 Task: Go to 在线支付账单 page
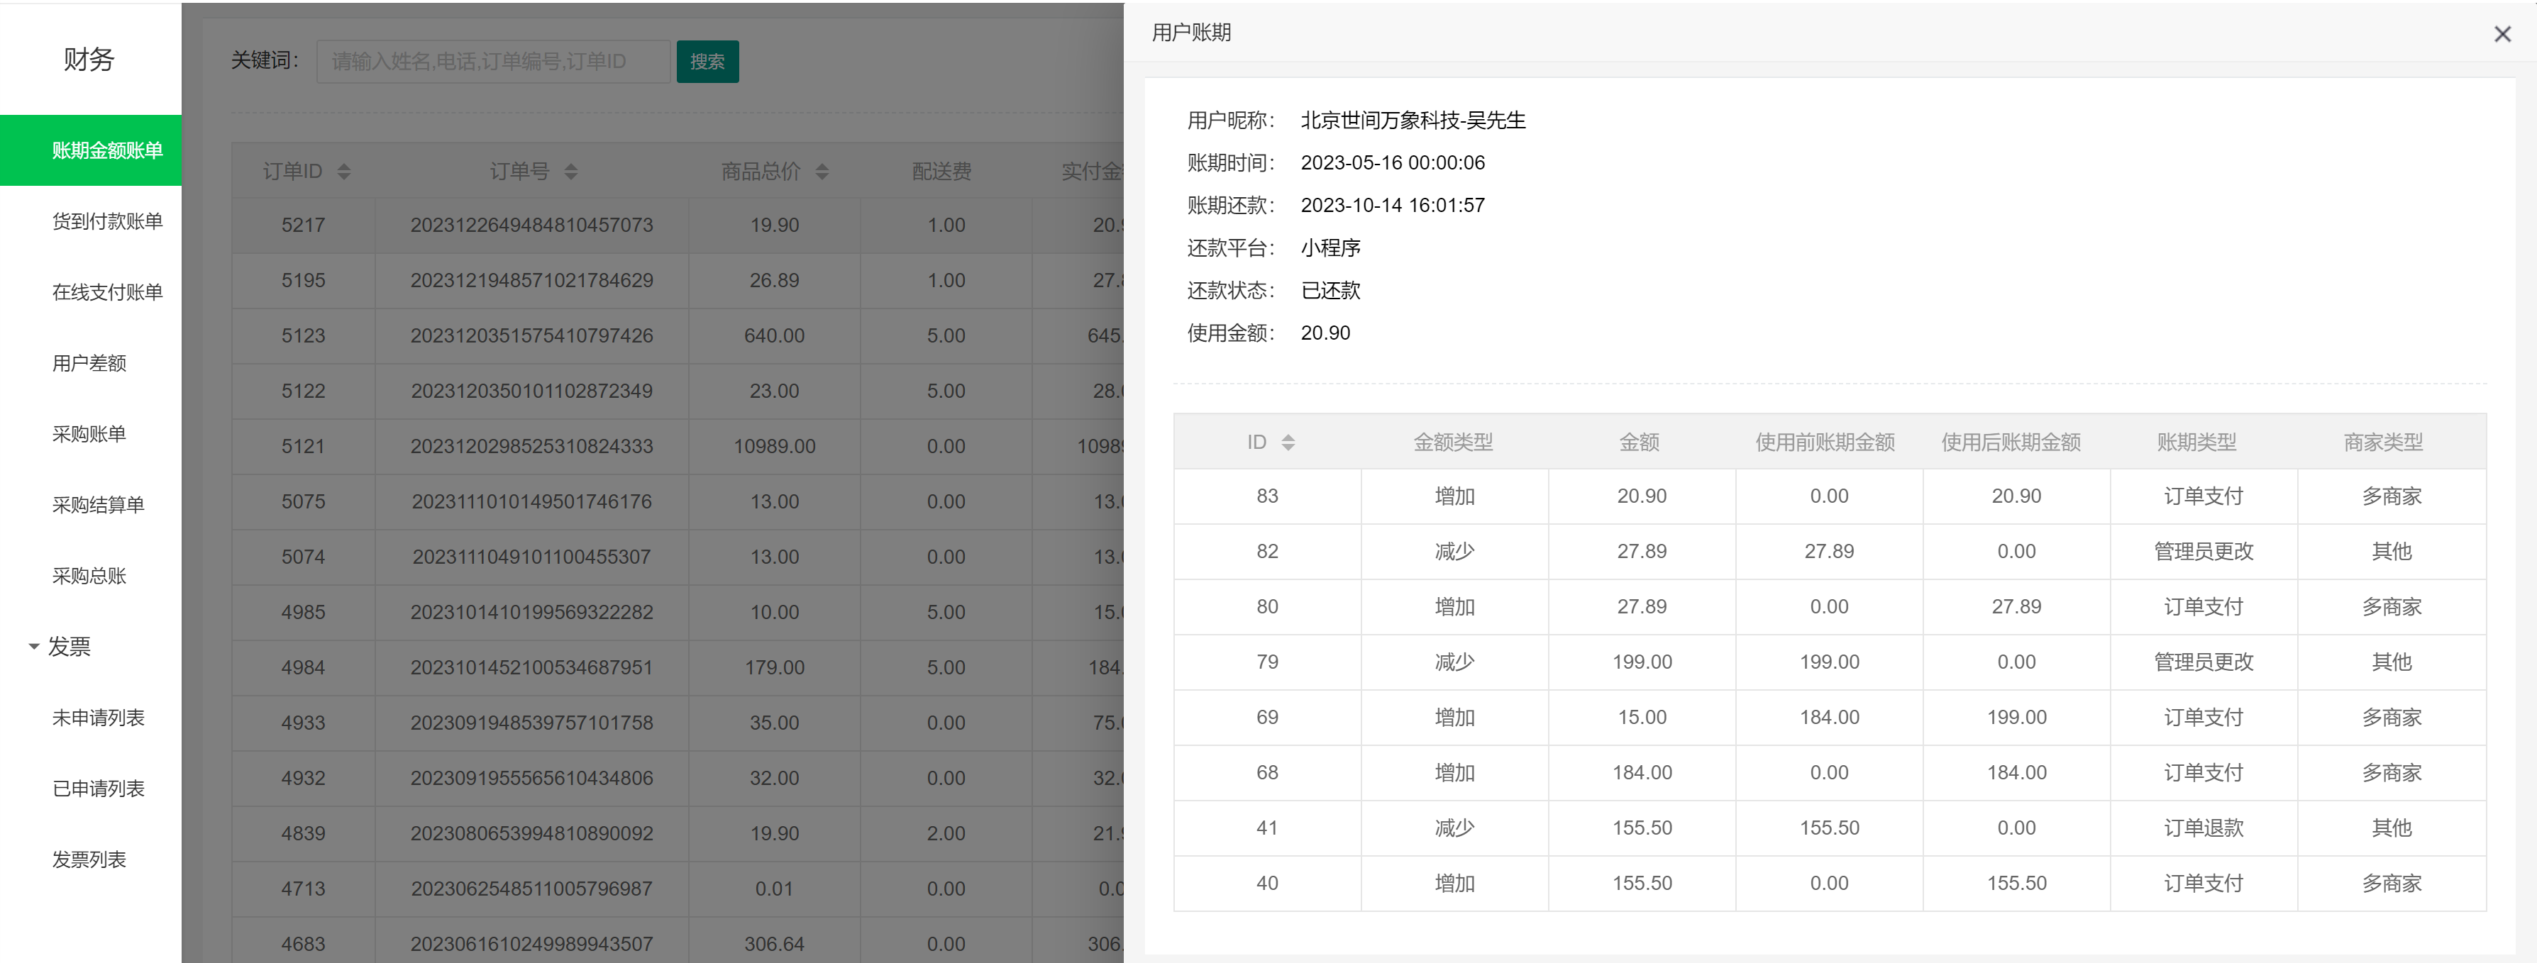(106, 292)
